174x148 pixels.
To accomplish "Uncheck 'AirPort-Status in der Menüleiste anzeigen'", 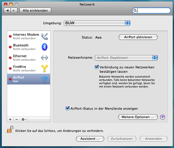I will pyautogui.click(x=68, y=108).
